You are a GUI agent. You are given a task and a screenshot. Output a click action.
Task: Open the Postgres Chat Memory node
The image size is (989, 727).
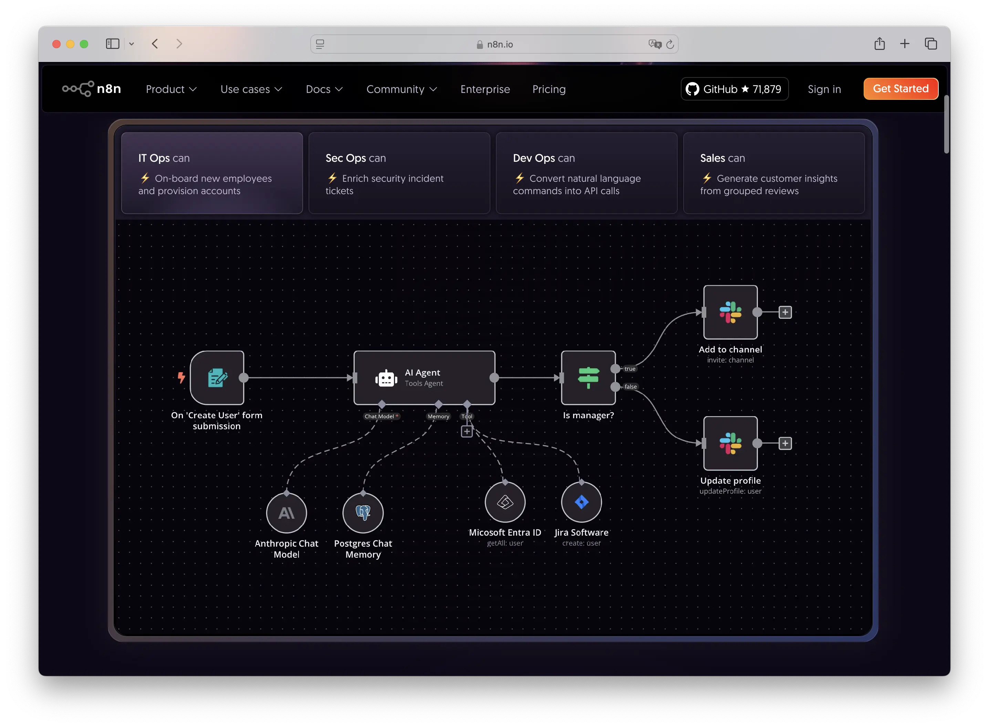(363, 513)
